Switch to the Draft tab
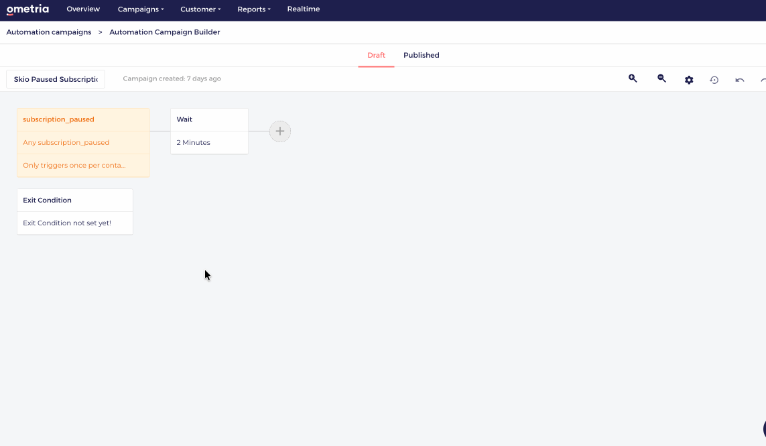The height and width of the screenshot is (446, 766). [x=376, y=55]
